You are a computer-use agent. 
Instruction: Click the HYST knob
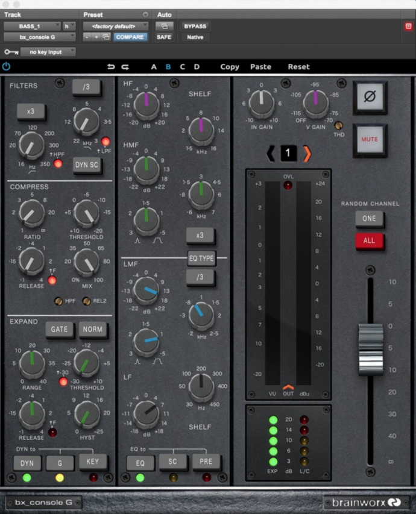(x=87, y=415)
